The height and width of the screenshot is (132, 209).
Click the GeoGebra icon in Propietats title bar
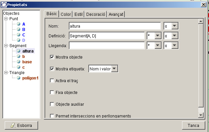pyautogui.click(x=4, y=5)
